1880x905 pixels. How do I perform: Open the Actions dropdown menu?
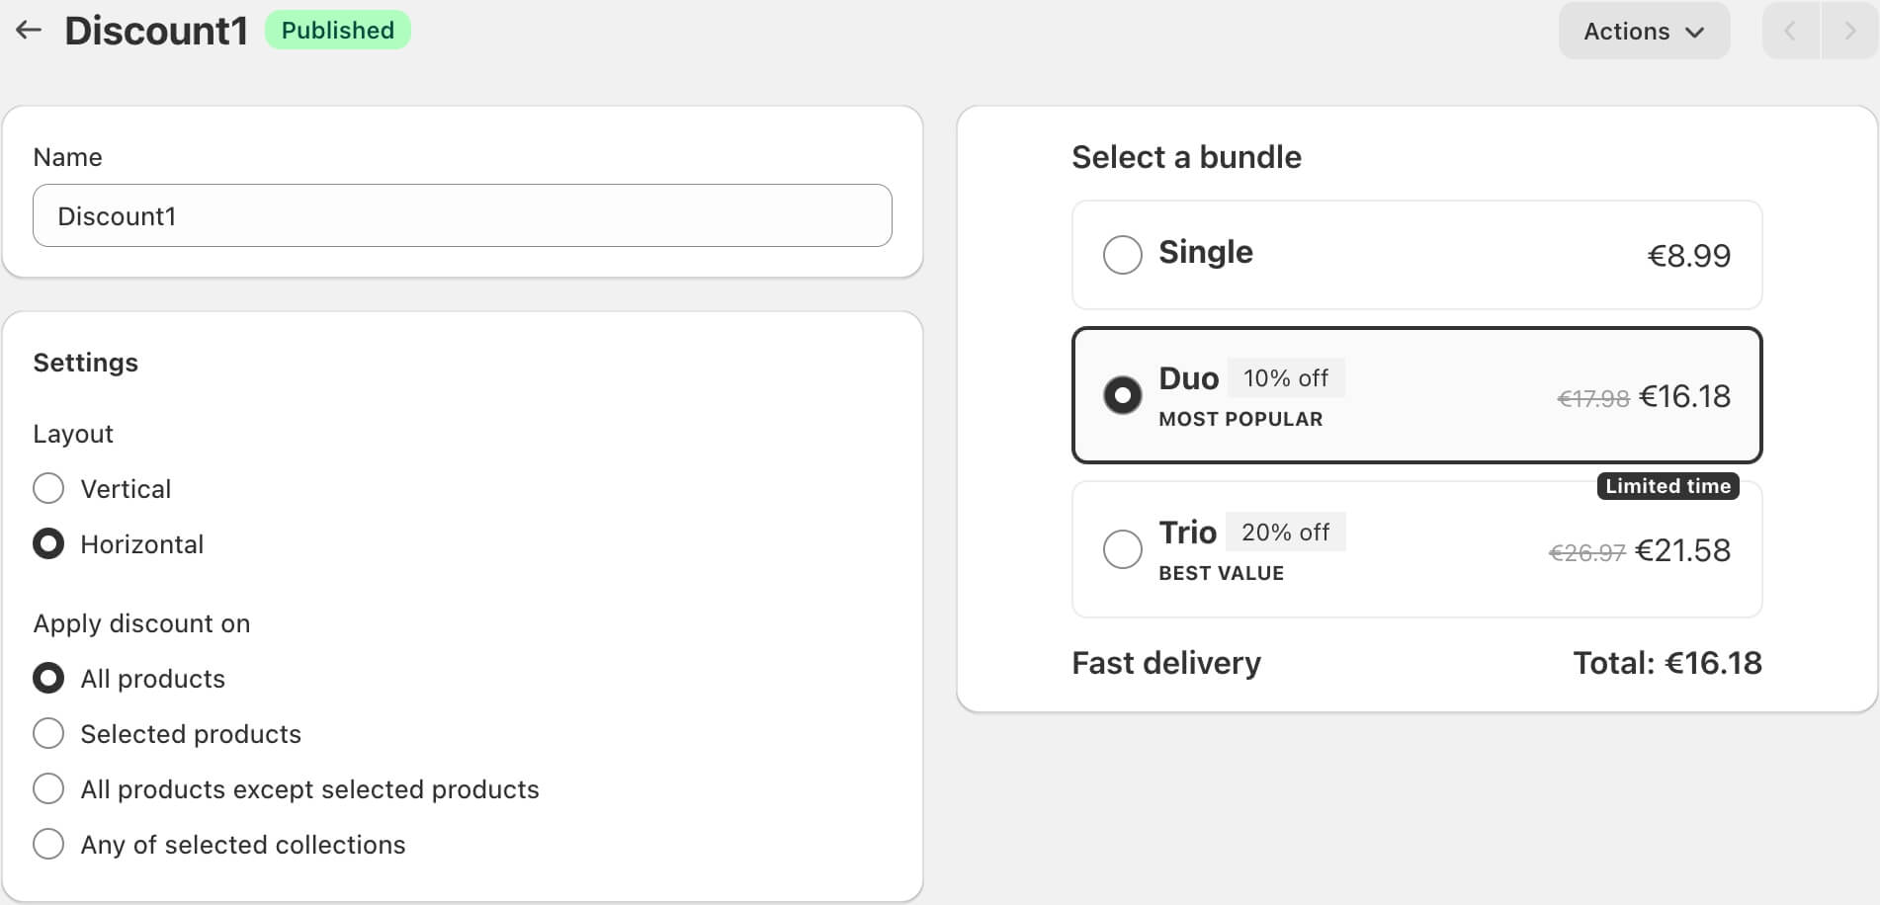click(1644, 31)
